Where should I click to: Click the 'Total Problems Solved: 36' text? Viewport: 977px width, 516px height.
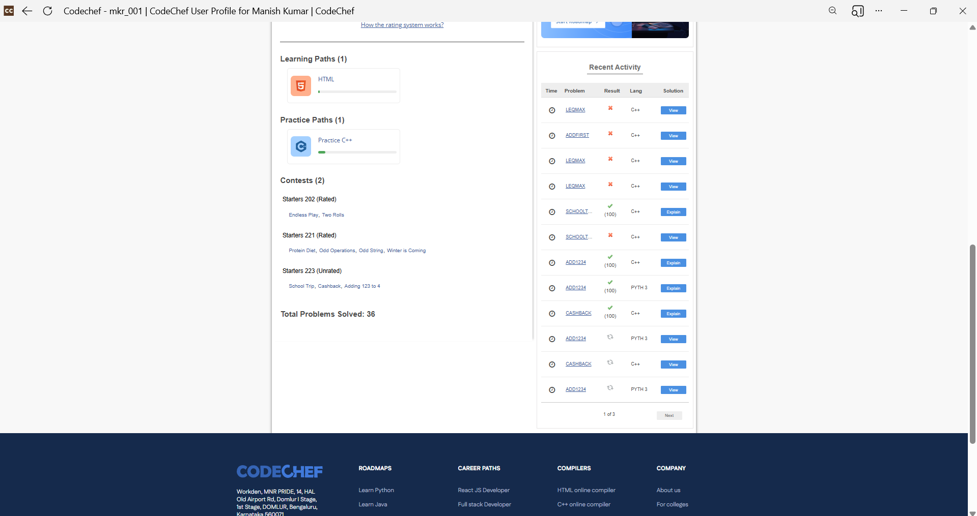pos(328,314)
